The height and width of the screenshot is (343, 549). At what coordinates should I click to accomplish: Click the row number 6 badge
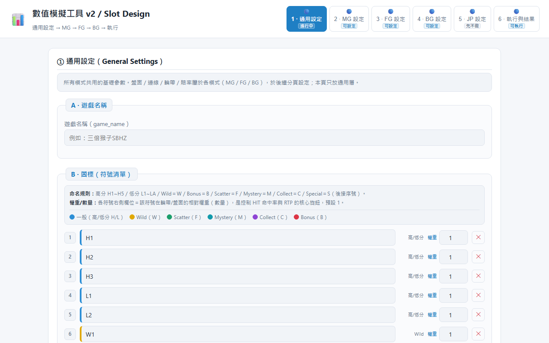click(x=70, y=334)
